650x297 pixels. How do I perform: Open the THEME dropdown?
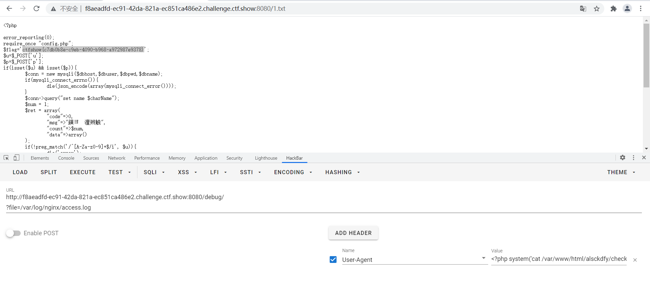pos(621,172)
